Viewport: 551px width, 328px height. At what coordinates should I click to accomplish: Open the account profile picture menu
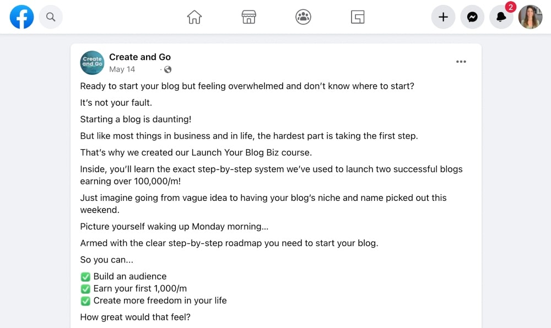[530, 17]
